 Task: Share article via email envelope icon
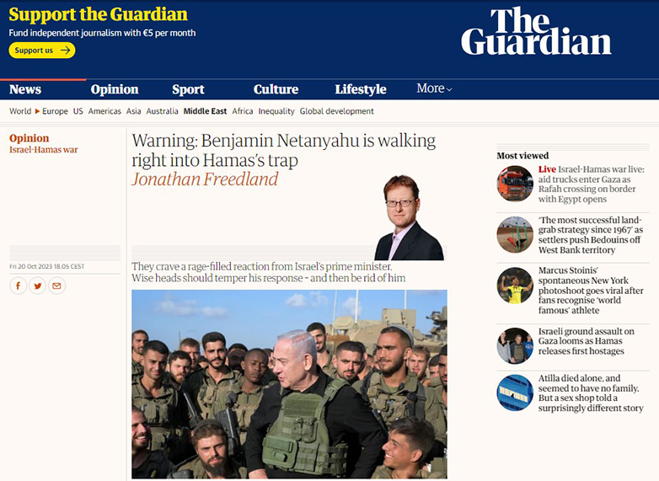[56, 286]
